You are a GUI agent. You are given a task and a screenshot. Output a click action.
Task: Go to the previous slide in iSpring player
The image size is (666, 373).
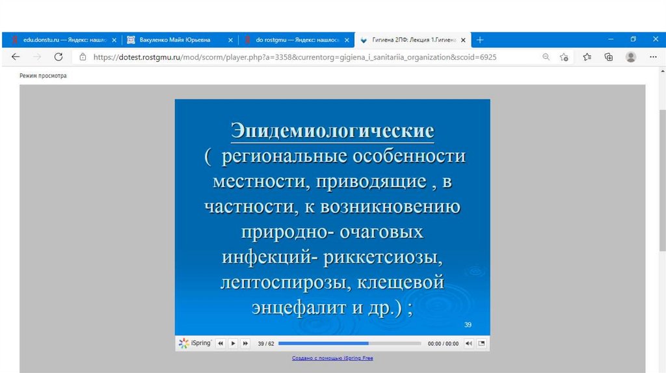(x=220, y=343)
